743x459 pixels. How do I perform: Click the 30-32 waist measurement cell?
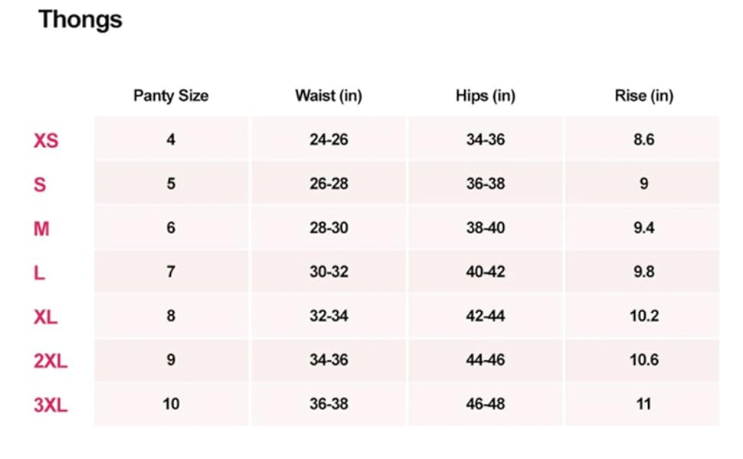pos(329,272)
